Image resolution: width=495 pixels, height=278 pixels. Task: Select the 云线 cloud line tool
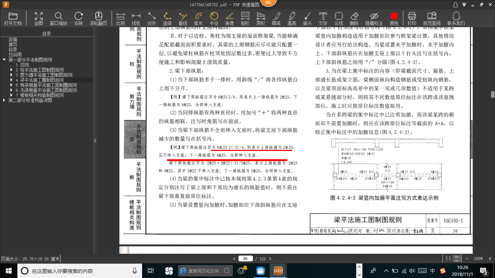[x=338, y=18]
